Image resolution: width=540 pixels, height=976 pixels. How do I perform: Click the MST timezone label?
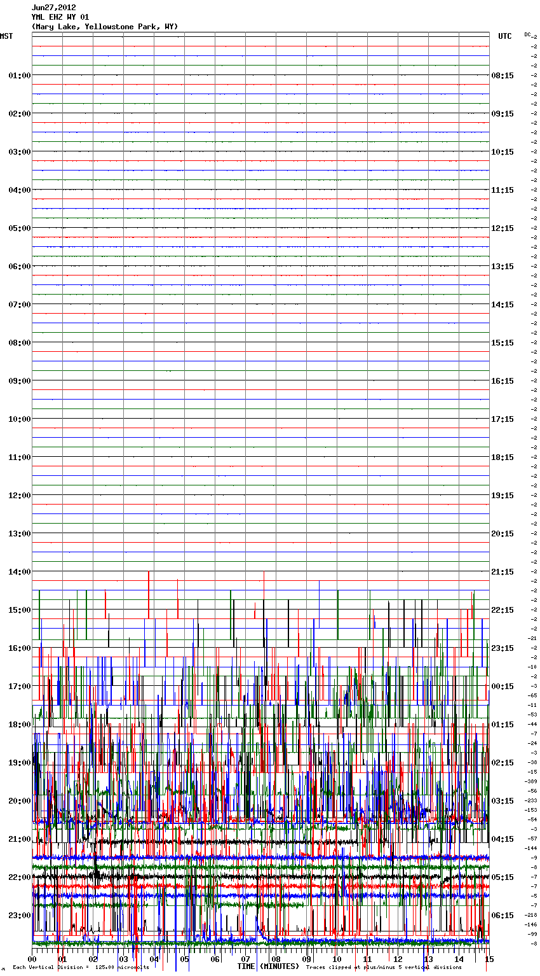point(6,36)
